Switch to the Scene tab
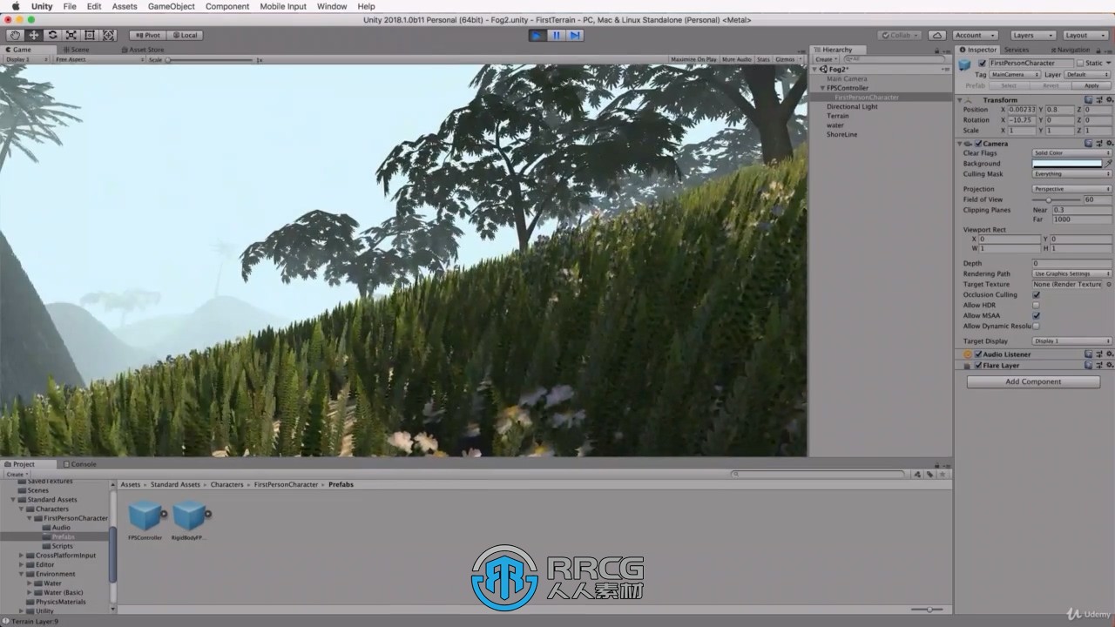 tap(76, 50)
